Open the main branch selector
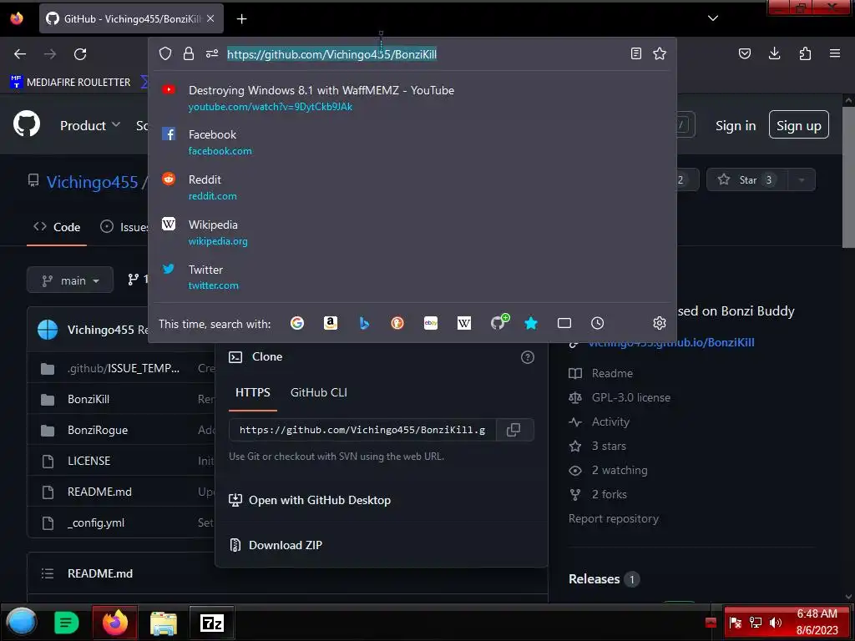 70,280
